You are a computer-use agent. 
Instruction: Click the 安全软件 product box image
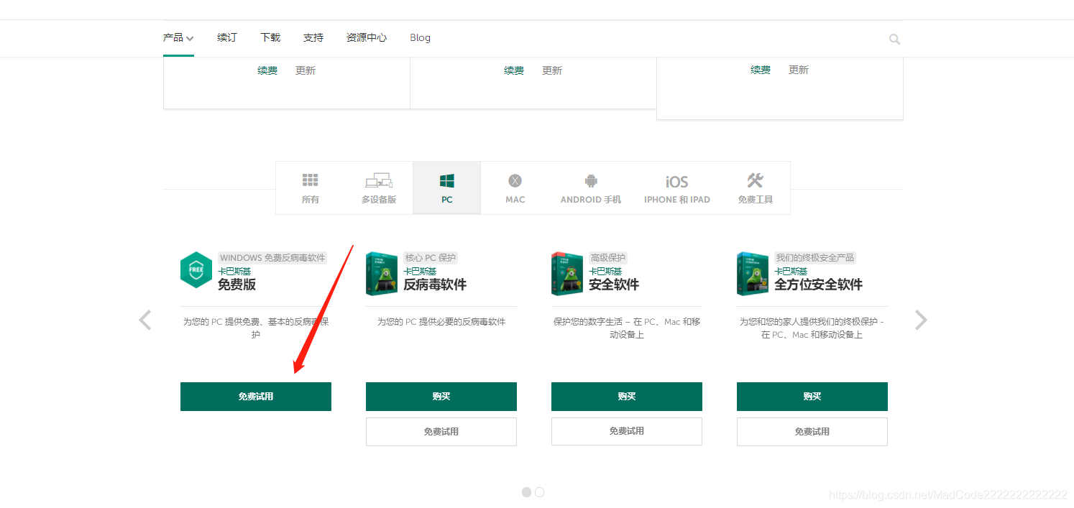point(567,274)
